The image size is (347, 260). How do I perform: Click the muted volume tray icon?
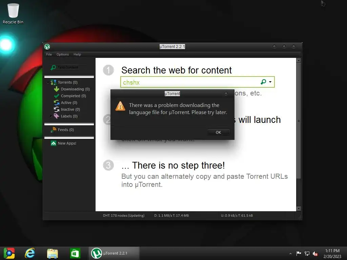[315, 254]
